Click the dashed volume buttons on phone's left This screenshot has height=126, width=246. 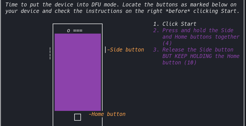click(50, 53)
